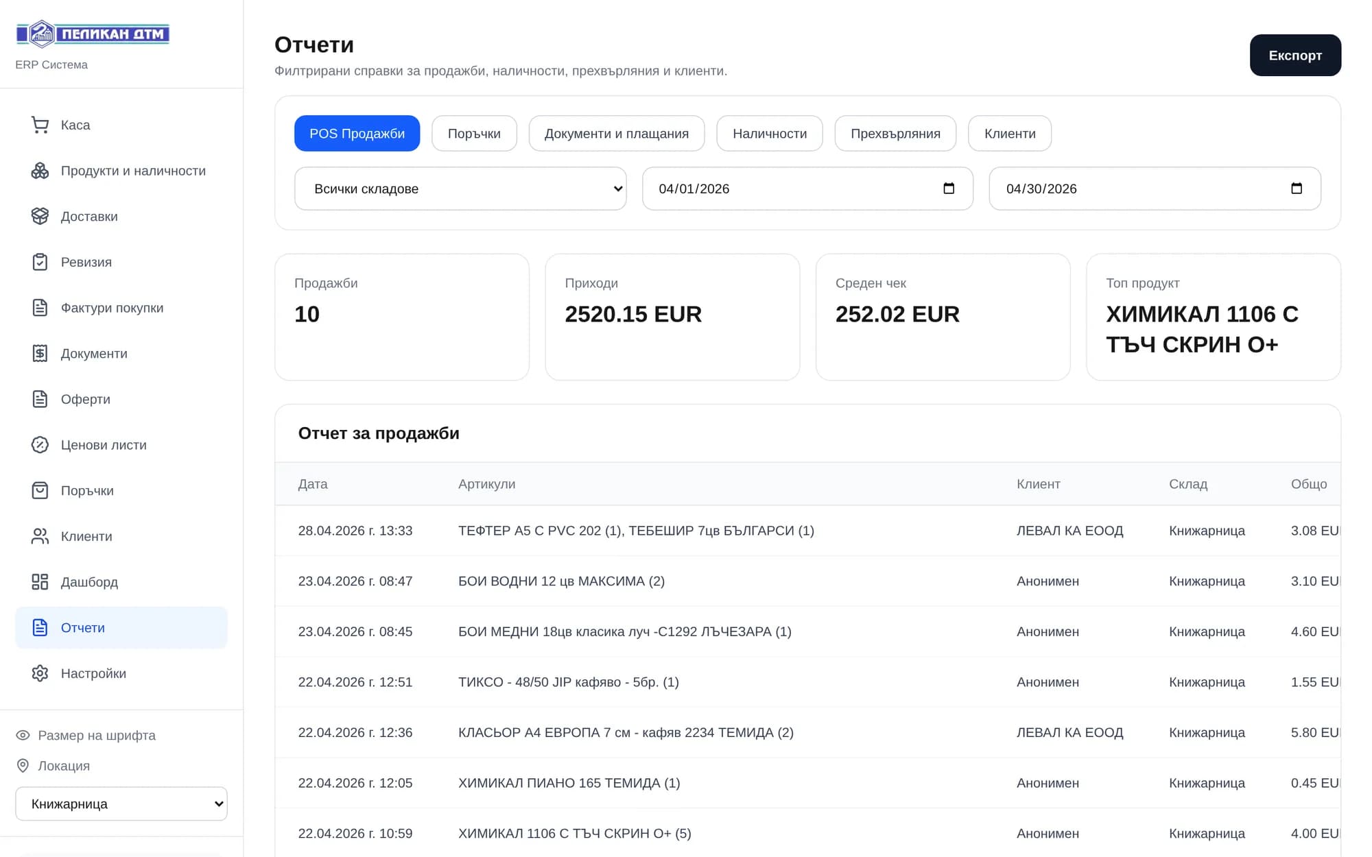Select the POS Продажби tab
Screen dimensions: 1372x857
tap(357, 134)
